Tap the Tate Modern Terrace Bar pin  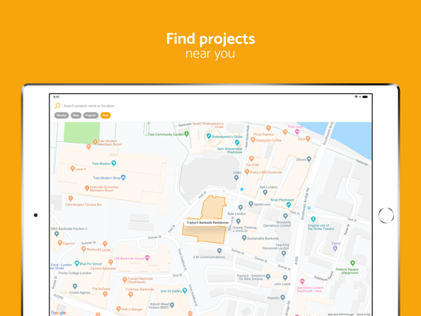click(70, 198)
